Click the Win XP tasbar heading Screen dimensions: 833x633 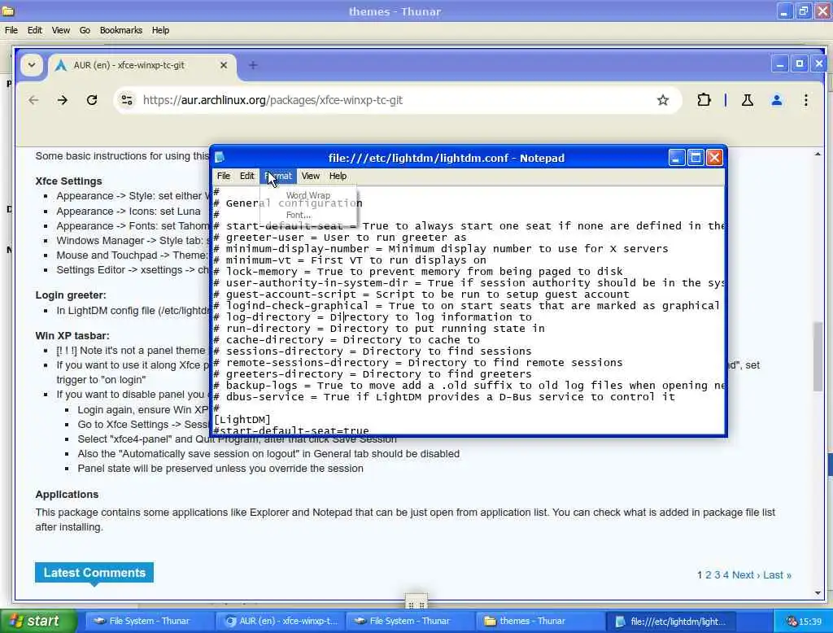[x=72, y=336]
